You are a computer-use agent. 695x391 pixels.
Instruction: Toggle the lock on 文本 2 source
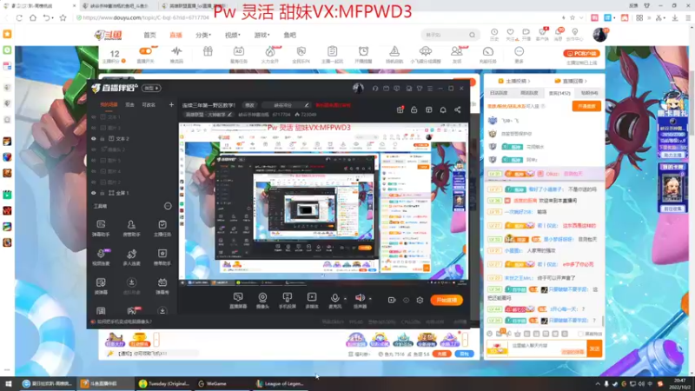pyautogui.click(x=103, y=139)
